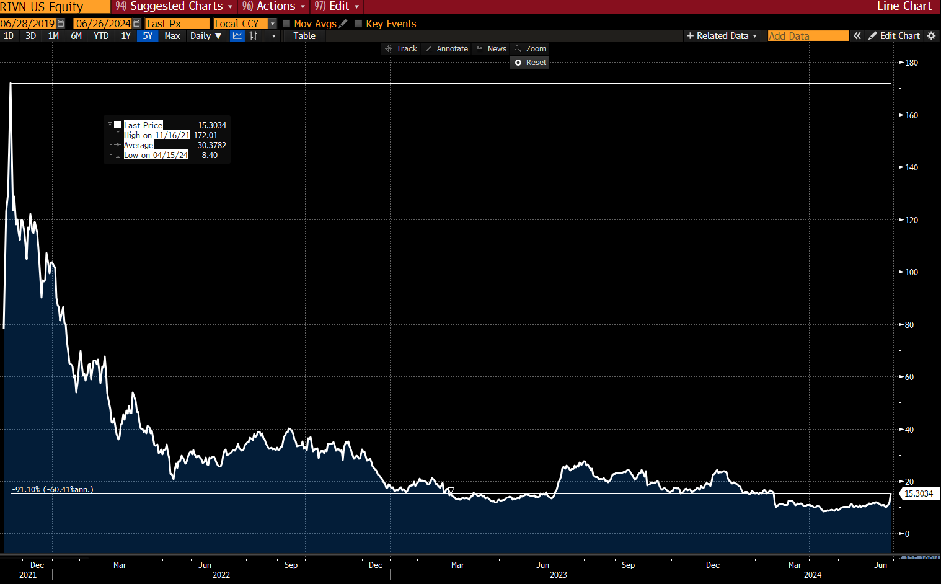Change the Daily periodicity dropdown
This screenshot has height=584, width=941.
pyautogui.click(x=205, y=36)
